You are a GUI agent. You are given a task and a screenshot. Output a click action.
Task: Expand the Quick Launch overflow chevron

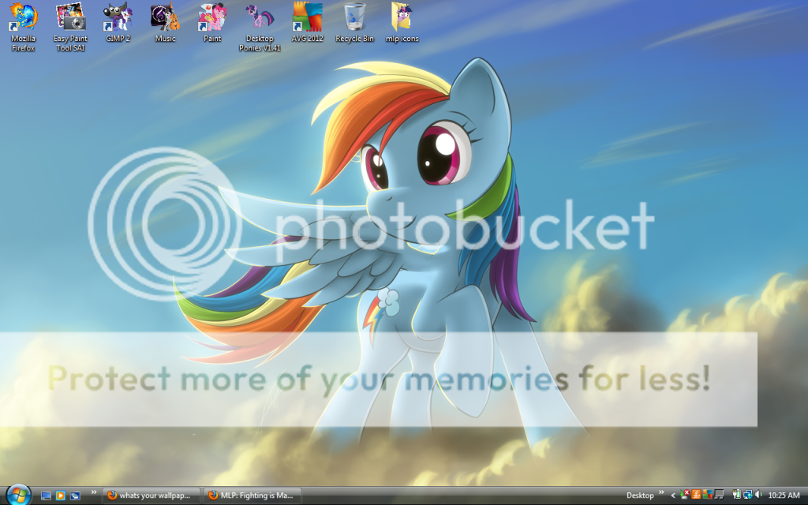(x=93, y=492)
